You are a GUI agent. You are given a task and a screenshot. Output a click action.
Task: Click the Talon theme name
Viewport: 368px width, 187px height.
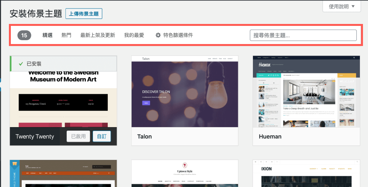point(144,136)
